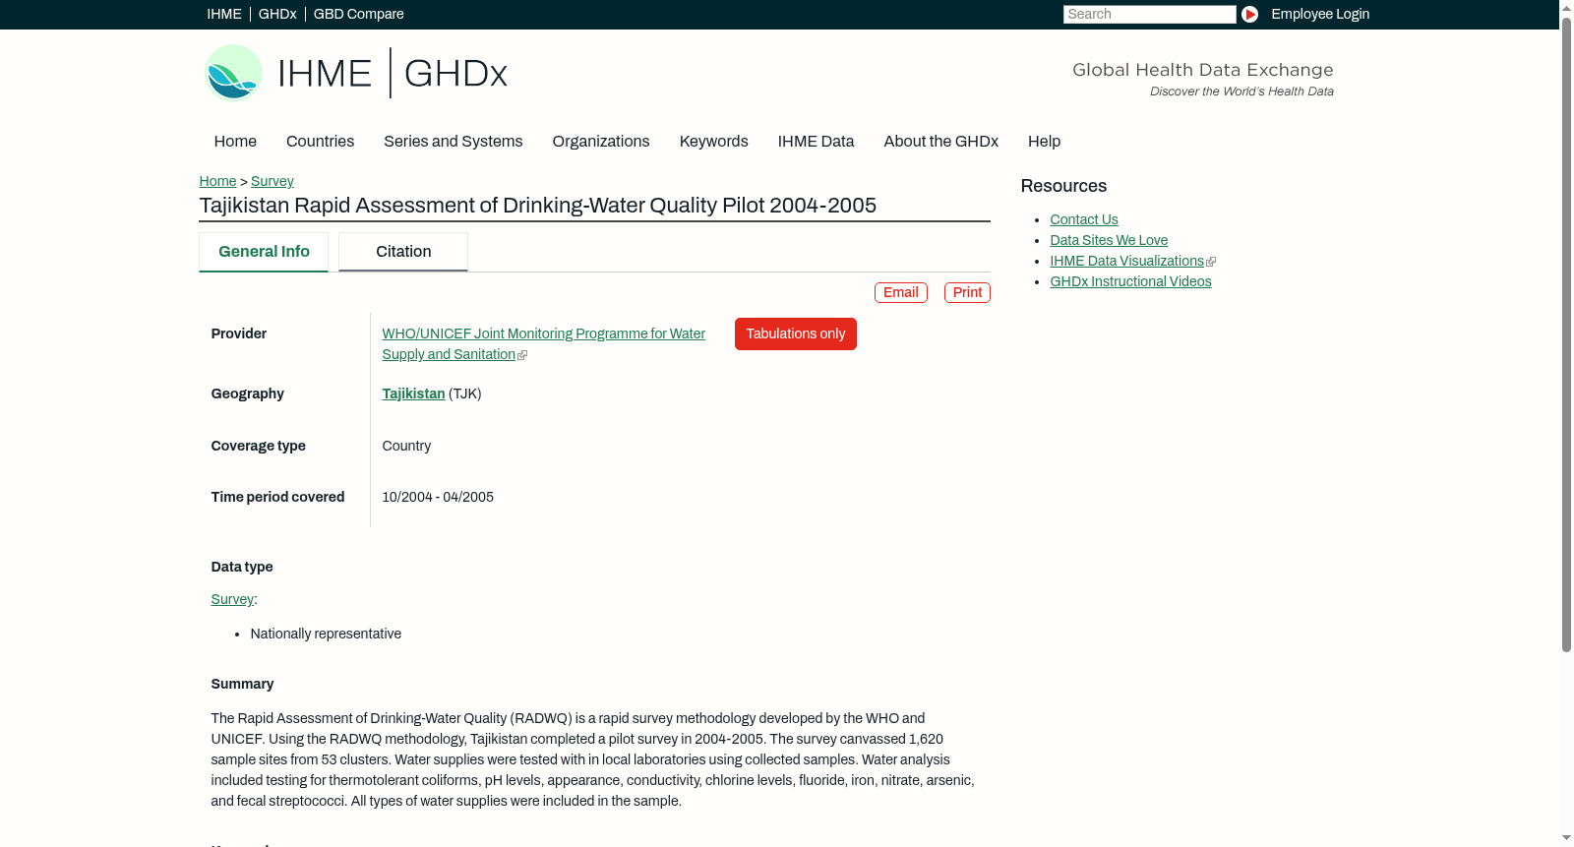Open the IHME Data menu
Image resolution: width=1574 pixels, height=847 pixels.
816,142
